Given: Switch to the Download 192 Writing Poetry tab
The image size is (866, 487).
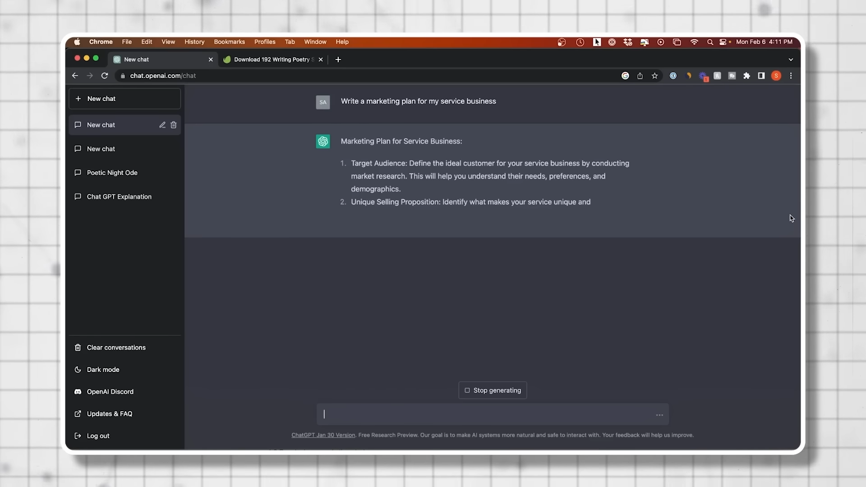Looking at the screenshot, I should pos(272,60).
